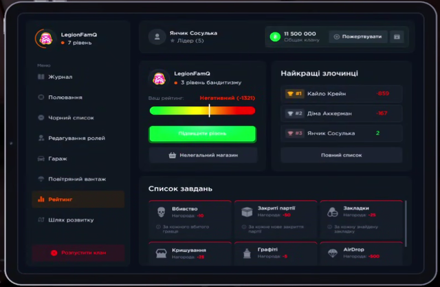
Task: Open the Повний список button
Action: click(x=342, y=156)
